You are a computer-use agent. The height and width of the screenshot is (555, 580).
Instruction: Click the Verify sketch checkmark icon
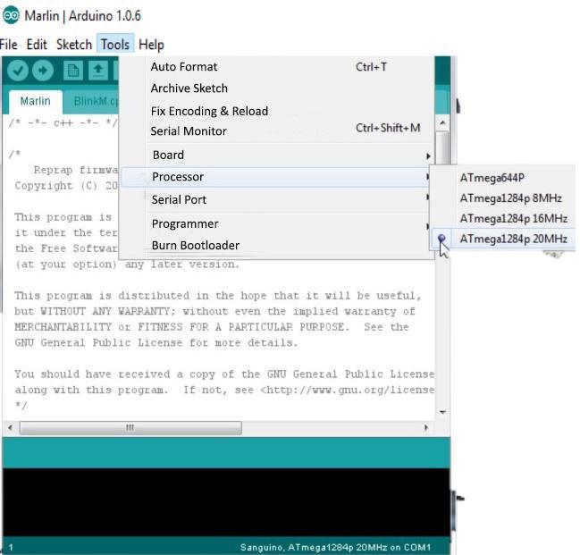click(19, 71)
